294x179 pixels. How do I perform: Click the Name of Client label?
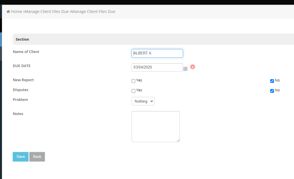pyautogui.click(x=26, y=52)
